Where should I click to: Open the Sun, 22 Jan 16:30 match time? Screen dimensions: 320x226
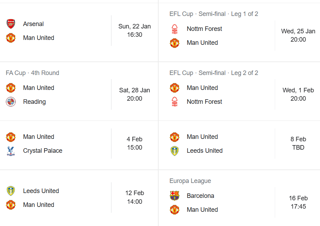coord(135,31)
